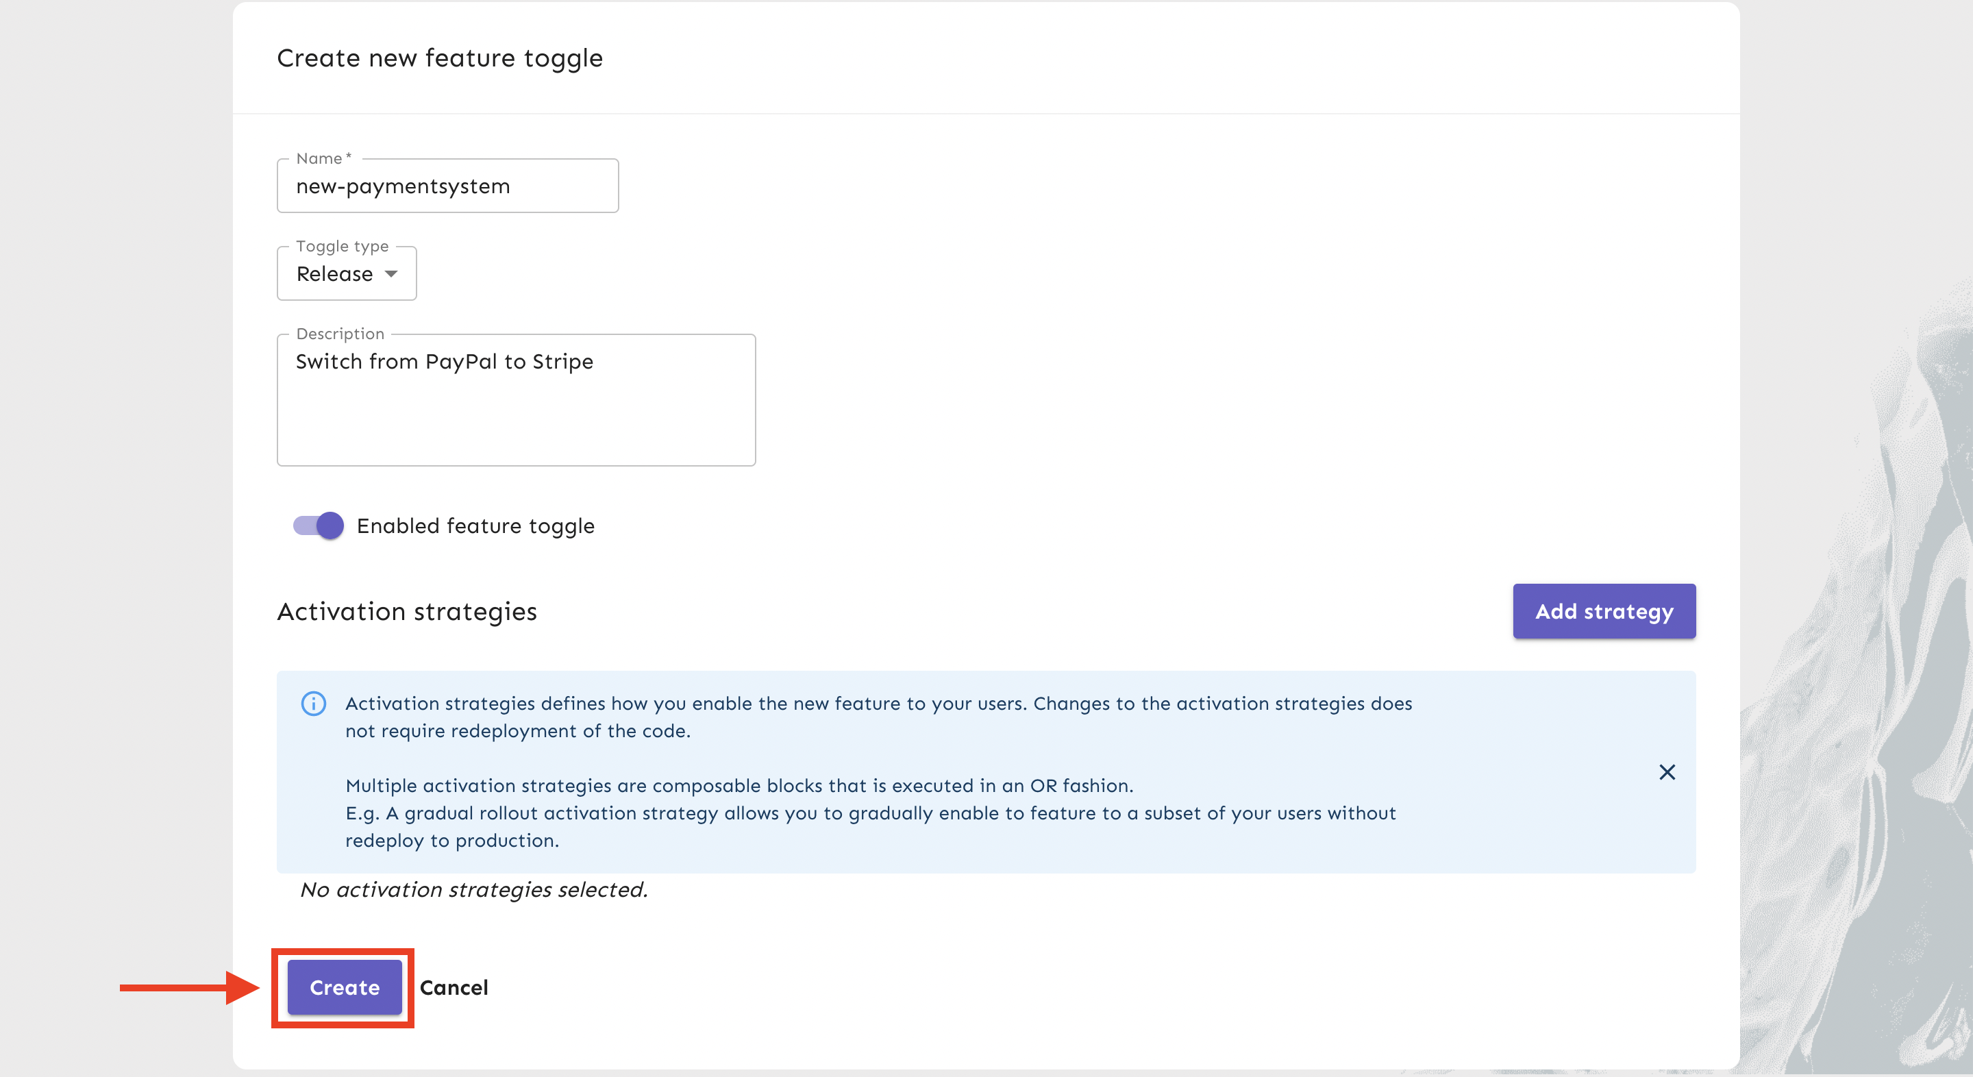Viewport: 1973px width, 1077px height.
Task: Click the 'Switch from PayPal to Stripe' description text
Action: click(x=444, y=362)
